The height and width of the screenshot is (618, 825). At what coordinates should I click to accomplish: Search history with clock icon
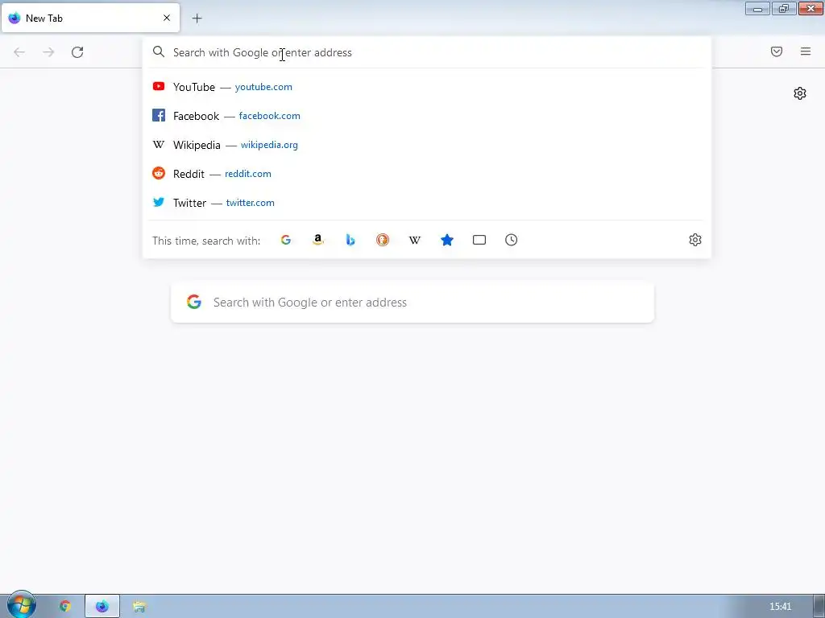click(x=512, y=240)
